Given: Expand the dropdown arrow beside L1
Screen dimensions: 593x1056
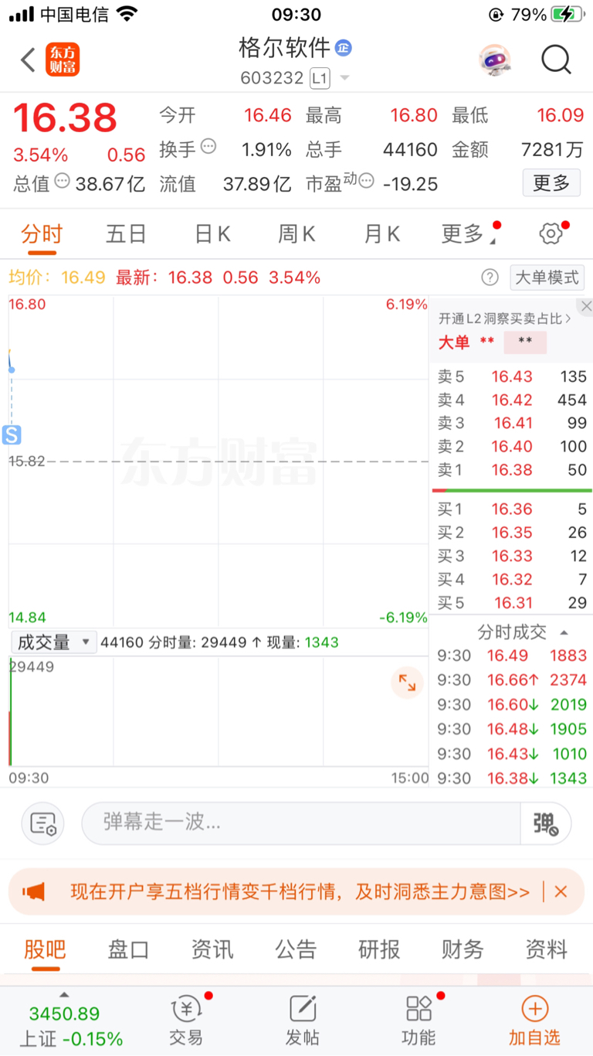Looking at the screenshot, I should [x=344, y=78].
